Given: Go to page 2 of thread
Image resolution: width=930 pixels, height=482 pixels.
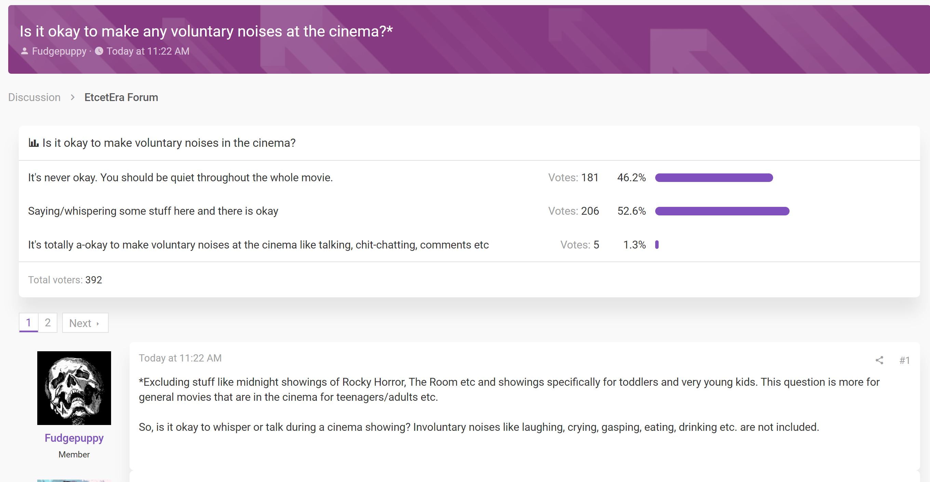Looking at the screenshot, I should [x=48, y=323].
